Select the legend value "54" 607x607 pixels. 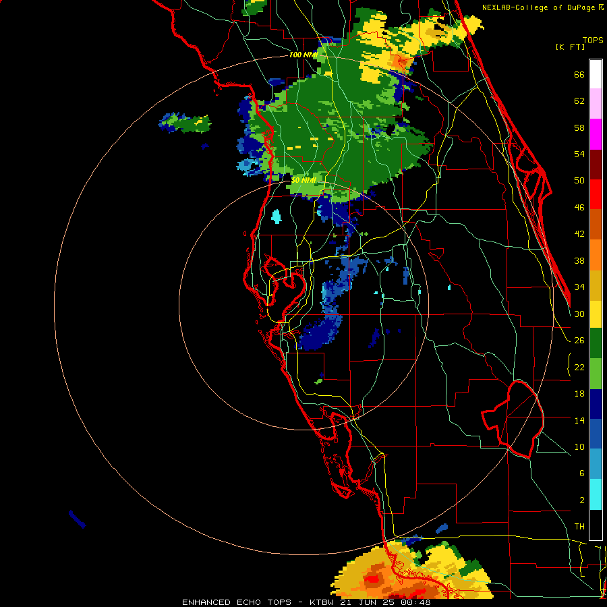coord(579,154)
